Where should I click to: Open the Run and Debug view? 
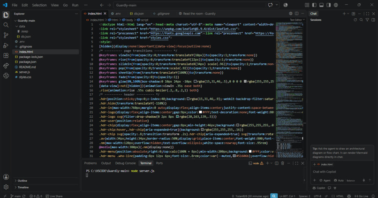point(6,46)
